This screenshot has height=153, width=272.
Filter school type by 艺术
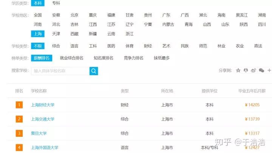pyautogui.click(x=166, y=46)
